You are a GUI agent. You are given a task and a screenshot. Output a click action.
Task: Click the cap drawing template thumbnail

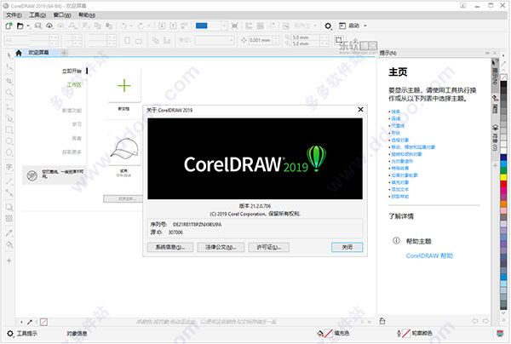tap(124, 149)
